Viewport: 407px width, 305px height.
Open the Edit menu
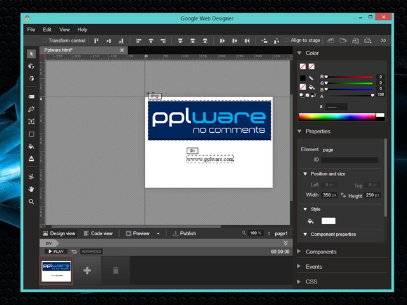point(47,29)
